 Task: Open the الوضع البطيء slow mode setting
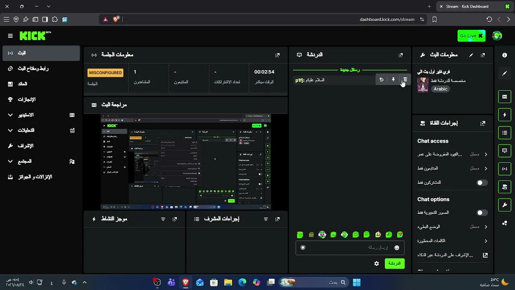point(453,227)
